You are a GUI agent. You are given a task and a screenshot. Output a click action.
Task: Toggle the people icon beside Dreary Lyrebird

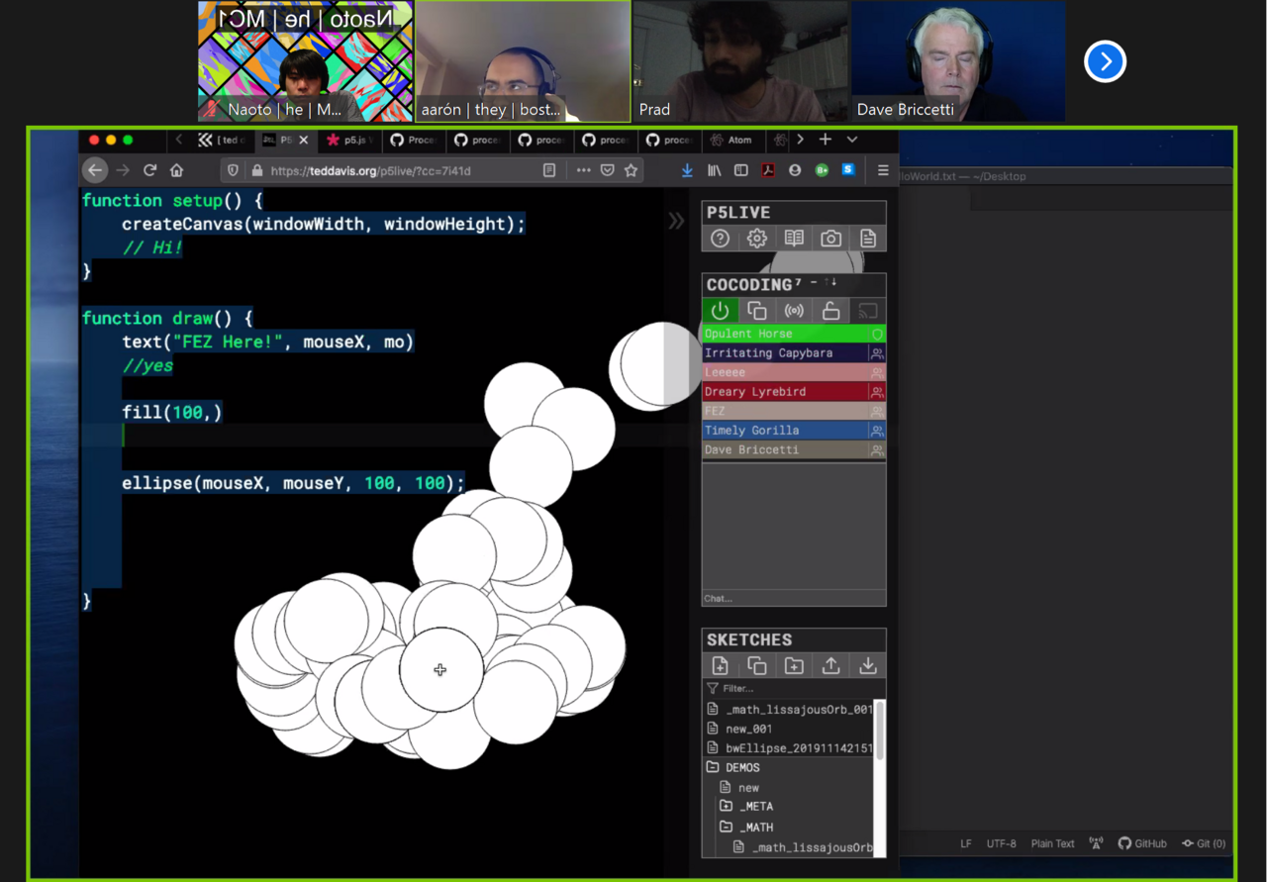click(877, 392)
